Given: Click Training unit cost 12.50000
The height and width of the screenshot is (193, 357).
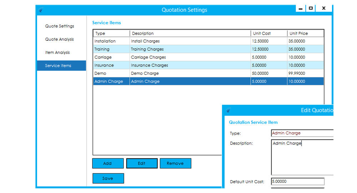Looking at the screenshot, I should click(269, 49).
